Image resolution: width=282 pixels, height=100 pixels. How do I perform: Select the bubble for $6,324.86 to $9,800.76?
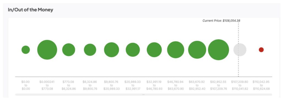click(90, 50)
